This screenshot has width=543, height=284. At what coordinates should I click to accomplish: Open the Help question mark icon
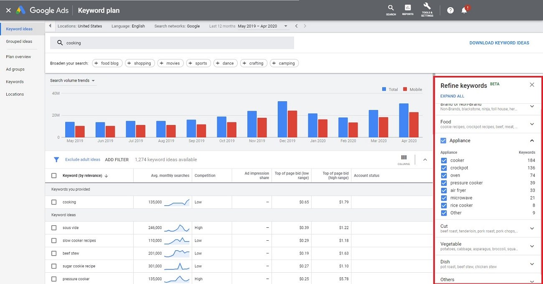click(x=450, y=10)
